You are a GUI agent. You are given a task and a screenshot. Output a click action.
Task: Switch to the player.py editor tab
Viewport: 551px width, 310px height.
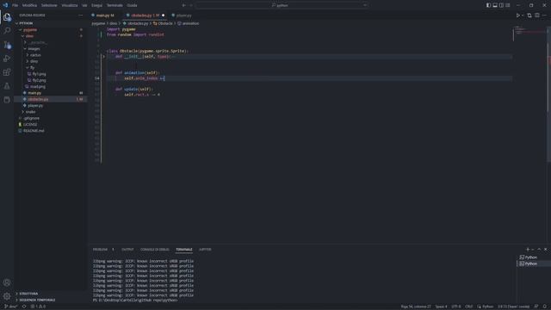tap(183, 15)
